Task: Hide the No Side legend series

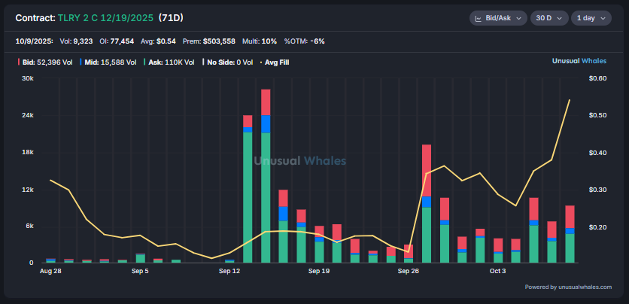Action: [x=229, y=62]
